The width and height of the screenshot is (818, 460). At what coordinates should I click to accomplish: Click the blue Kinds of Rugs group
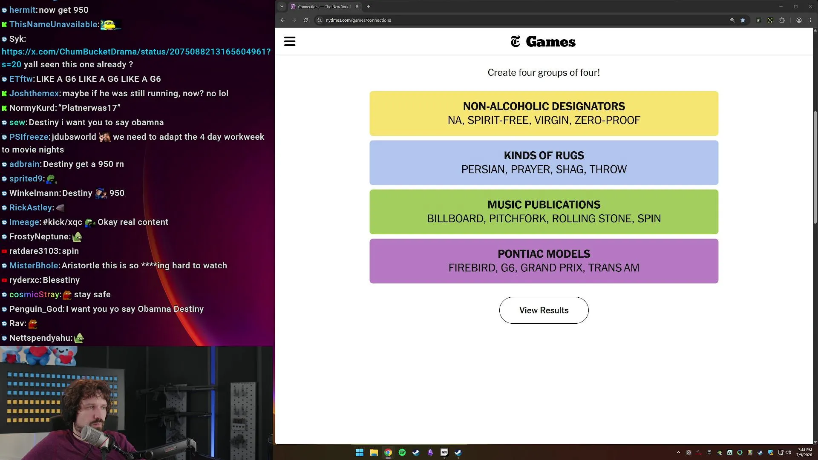tap(544, 162)
